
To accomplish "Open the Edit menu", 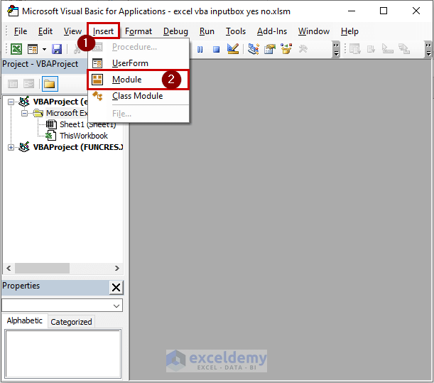I will pyautogui.click(x=45, y=31).
